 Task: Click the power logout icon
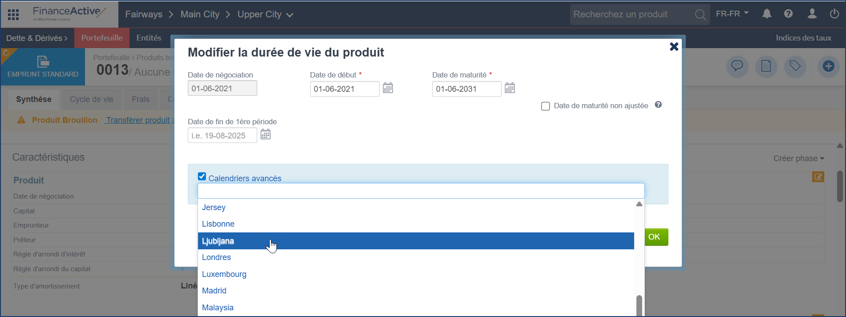coord(834,14)
